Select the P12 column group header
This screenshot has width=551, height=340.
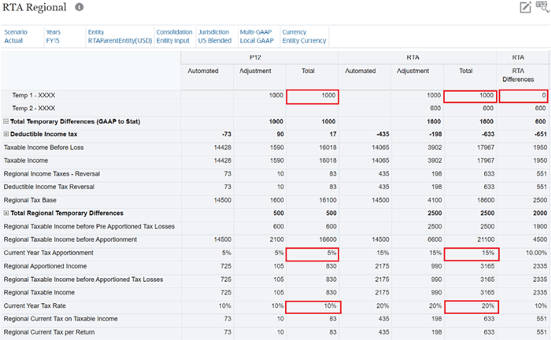[x=259, y=57]
